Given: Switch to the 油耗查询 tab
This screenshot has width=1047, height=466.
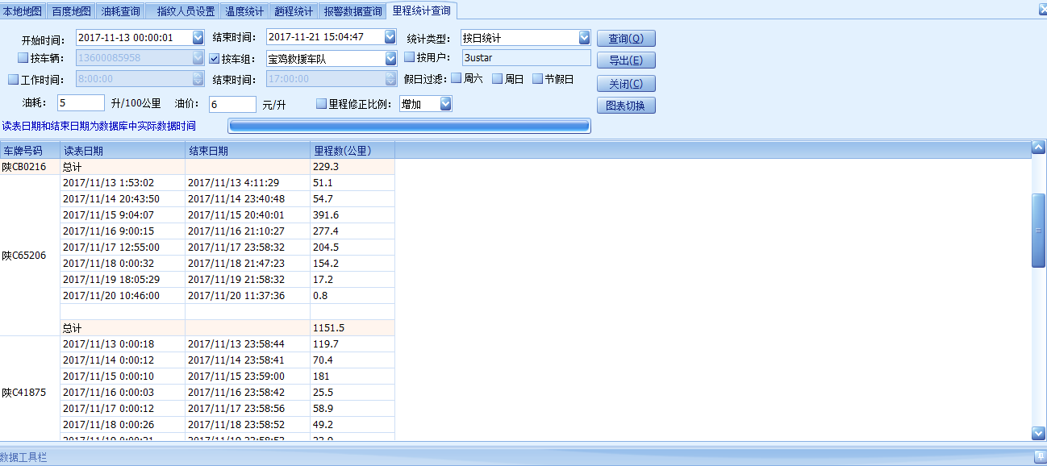Looking at the screenshot, I should pos(121,11).
